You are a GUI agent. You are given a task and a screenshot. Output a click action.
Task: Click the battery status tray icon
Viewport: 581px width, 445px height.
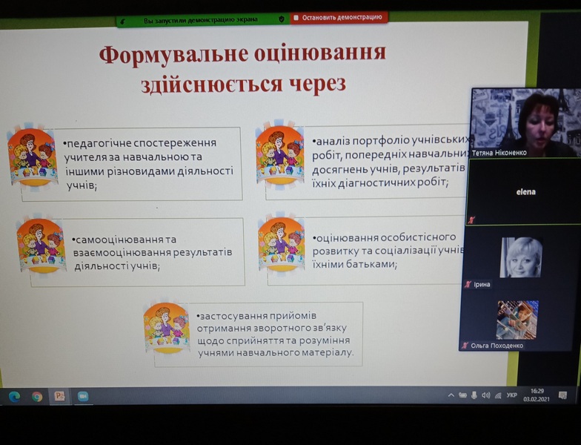462,395
